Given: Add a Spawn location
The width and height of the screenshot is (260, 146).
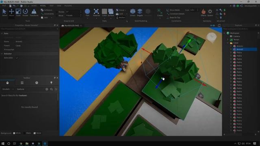Looking at the screenshot, I should tap(210, 13).
